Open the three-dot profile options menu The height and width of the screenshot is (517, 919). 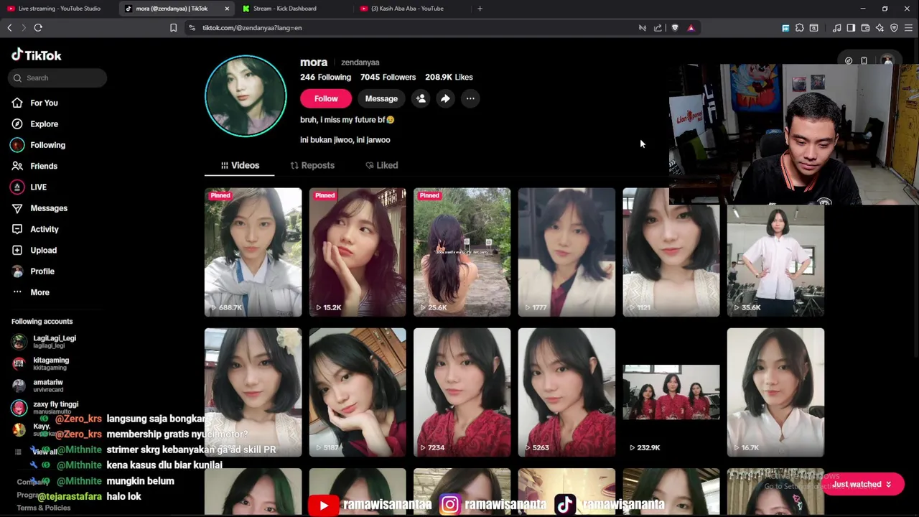point(470,98)
